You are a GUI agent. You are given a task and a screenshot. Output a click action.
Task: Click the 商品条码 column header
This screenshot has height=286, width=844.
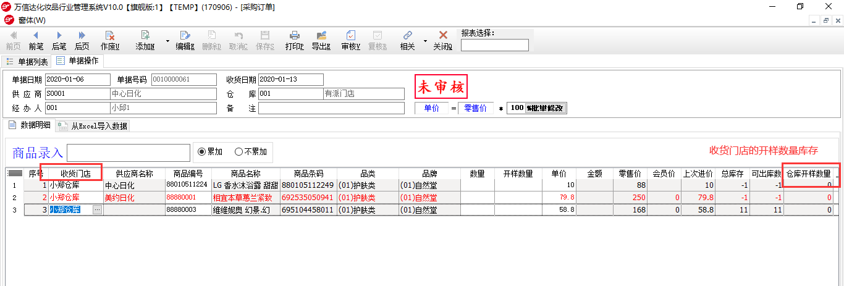point(308,174)
